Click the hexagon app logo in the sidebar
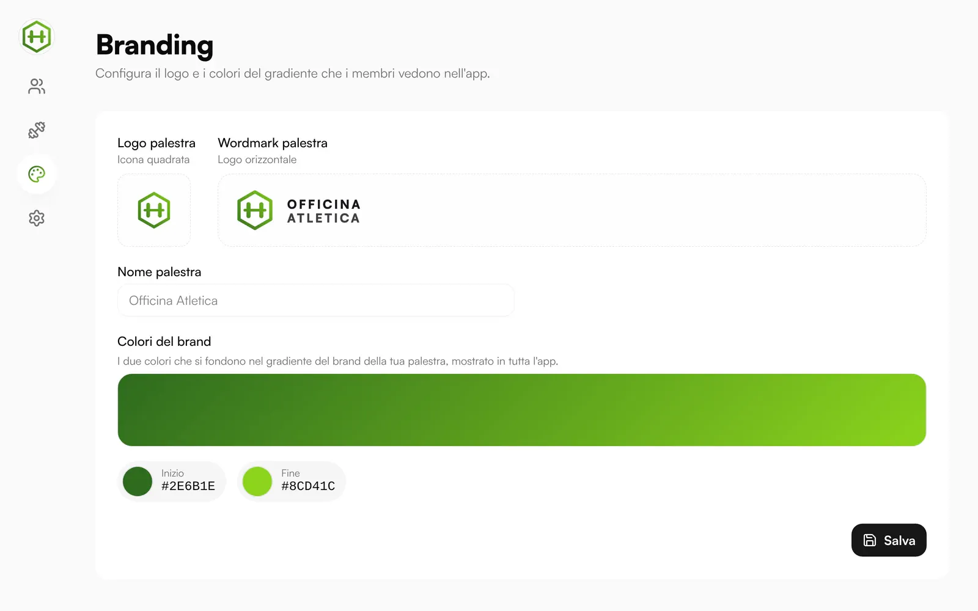This screenshot has width=978, height=611. coord(37,37)
